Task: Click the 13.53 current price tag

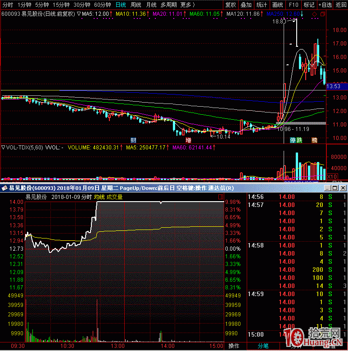Action: tap(337, 86)
